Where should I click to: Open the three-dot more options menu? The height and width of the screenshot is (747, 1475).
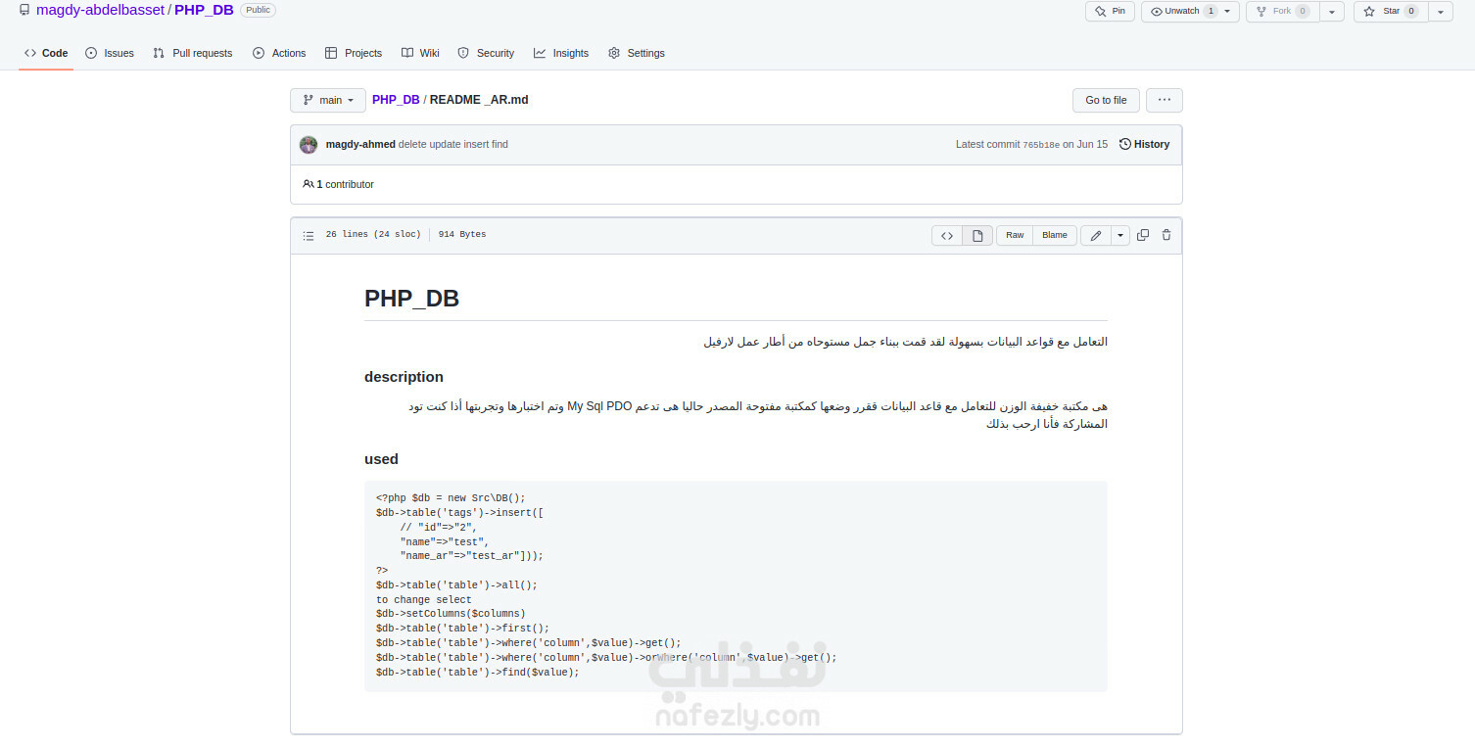tap(1164, 100)
